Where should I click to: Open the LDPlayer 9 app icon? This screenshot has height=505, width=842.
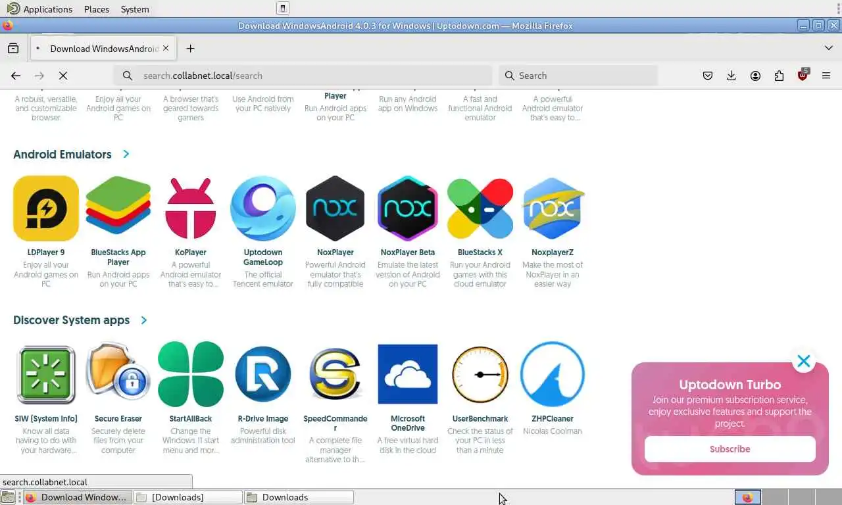[46, 208]
